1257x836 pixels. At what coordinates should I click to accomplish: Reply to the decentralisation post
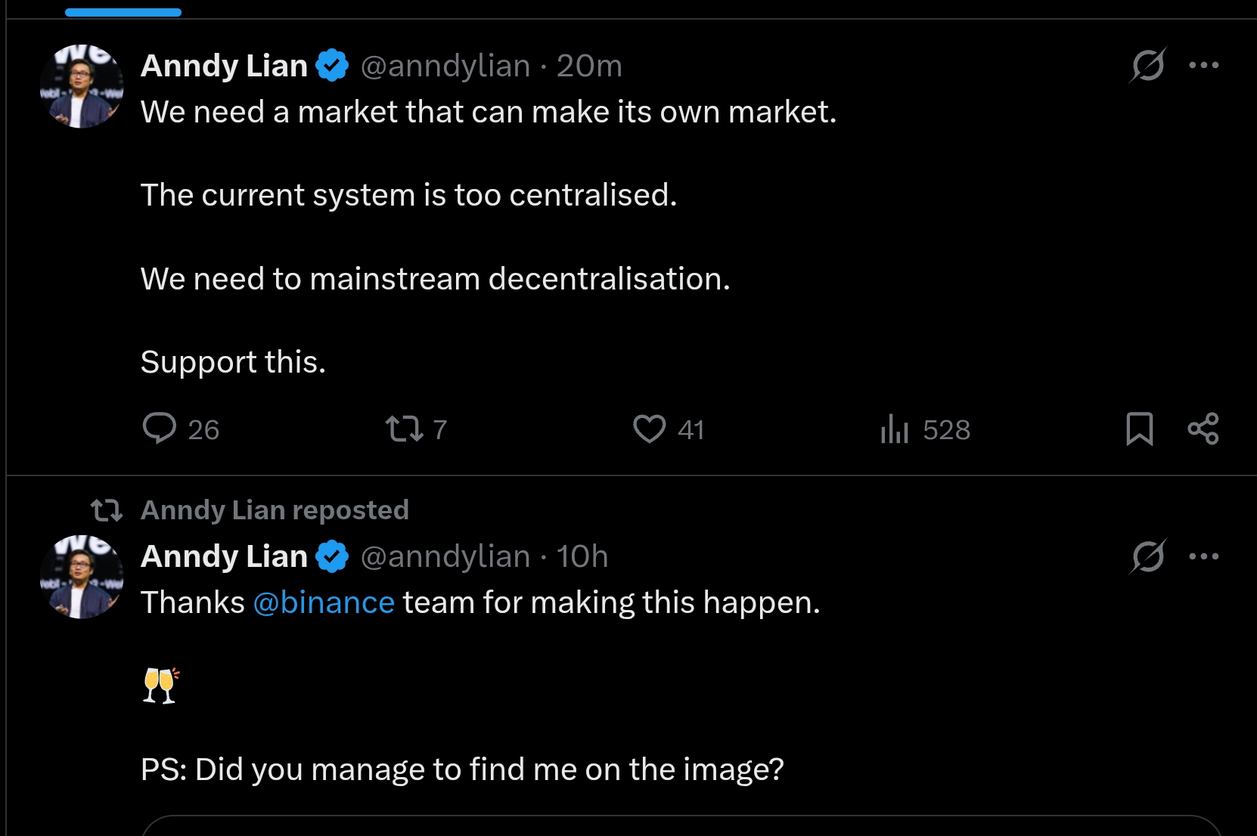(160, 429)
